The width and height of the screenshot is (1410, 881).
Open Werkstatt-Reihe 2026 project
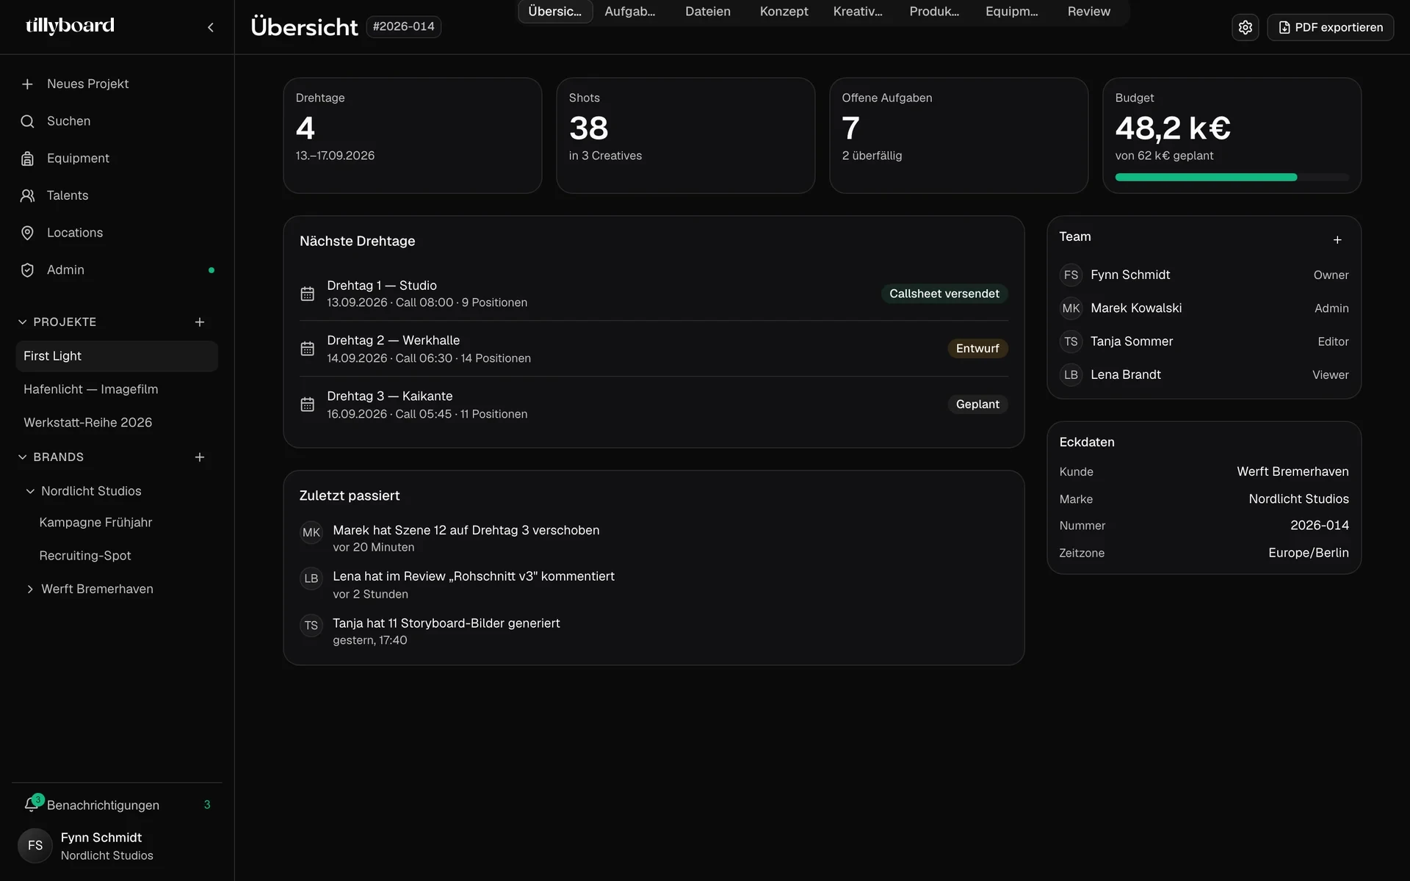(x=117, y=423)
